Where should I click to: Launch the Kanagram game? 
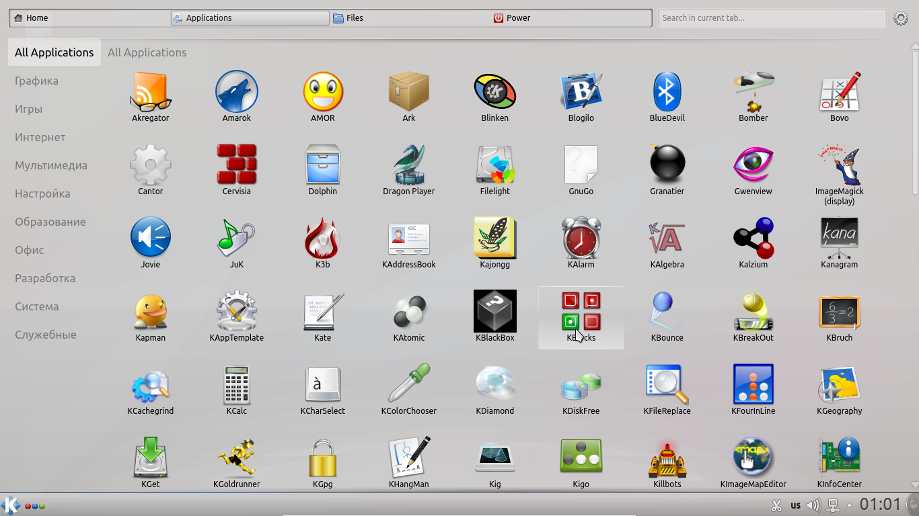840,244
